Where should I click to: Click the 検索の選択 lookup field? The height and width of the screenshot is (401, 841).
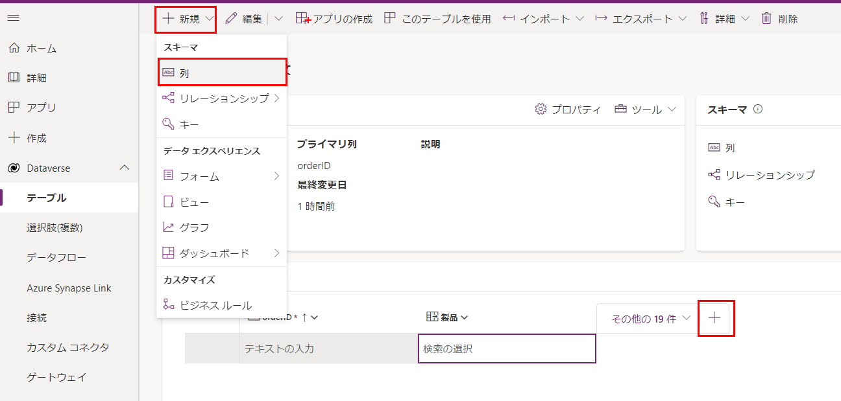pyautogui.click(x=507, y=349)
